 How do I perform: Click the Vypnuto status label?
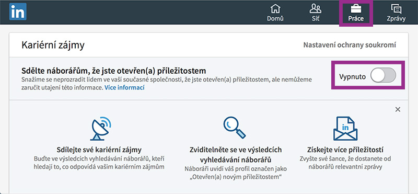tap(352, 76)
